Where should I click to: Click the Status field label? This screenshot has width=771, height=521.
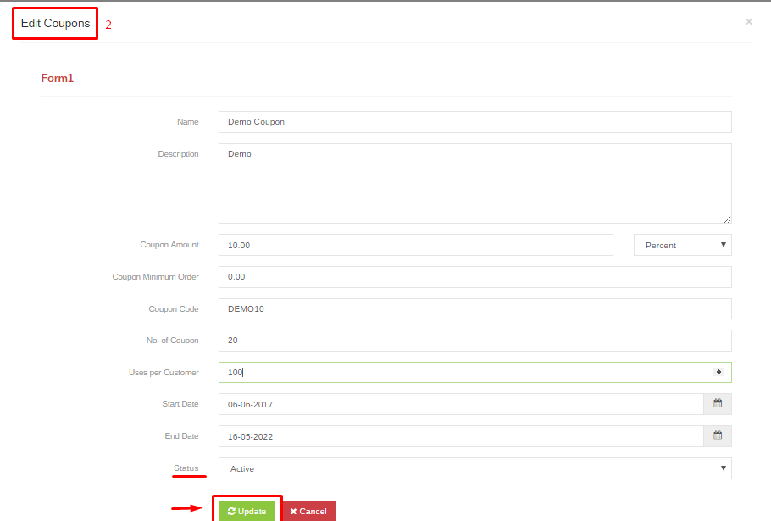point(186,468)
